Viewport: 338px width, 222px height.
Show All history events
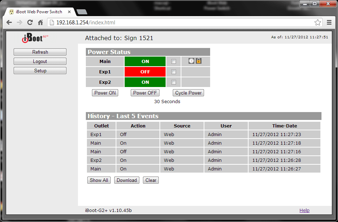point(99,180)
